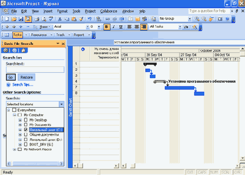Open the All Tasks filter dropdown
Screen dimensions: 245x175
180,27
